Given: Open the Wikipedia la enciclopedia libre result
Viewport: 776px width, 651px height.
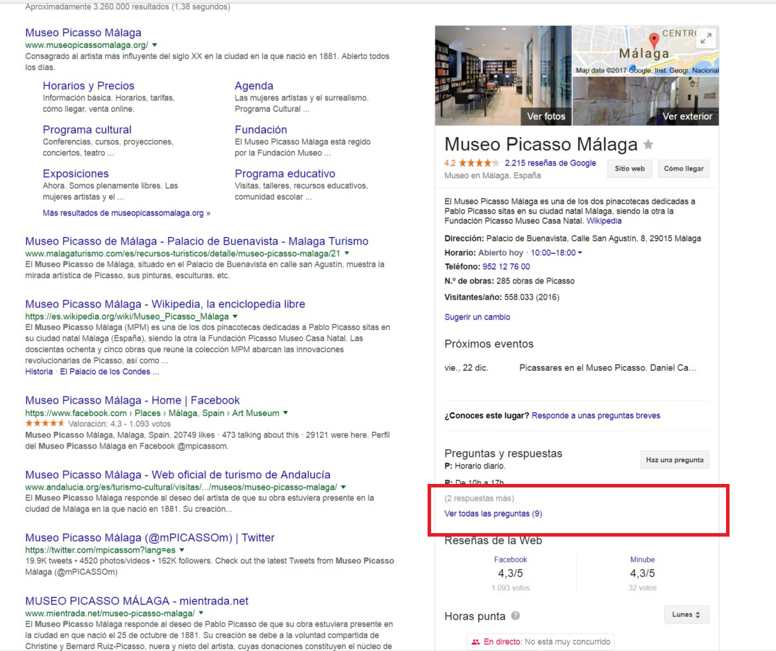Looking at the screenshot, I should pos(165,304).
